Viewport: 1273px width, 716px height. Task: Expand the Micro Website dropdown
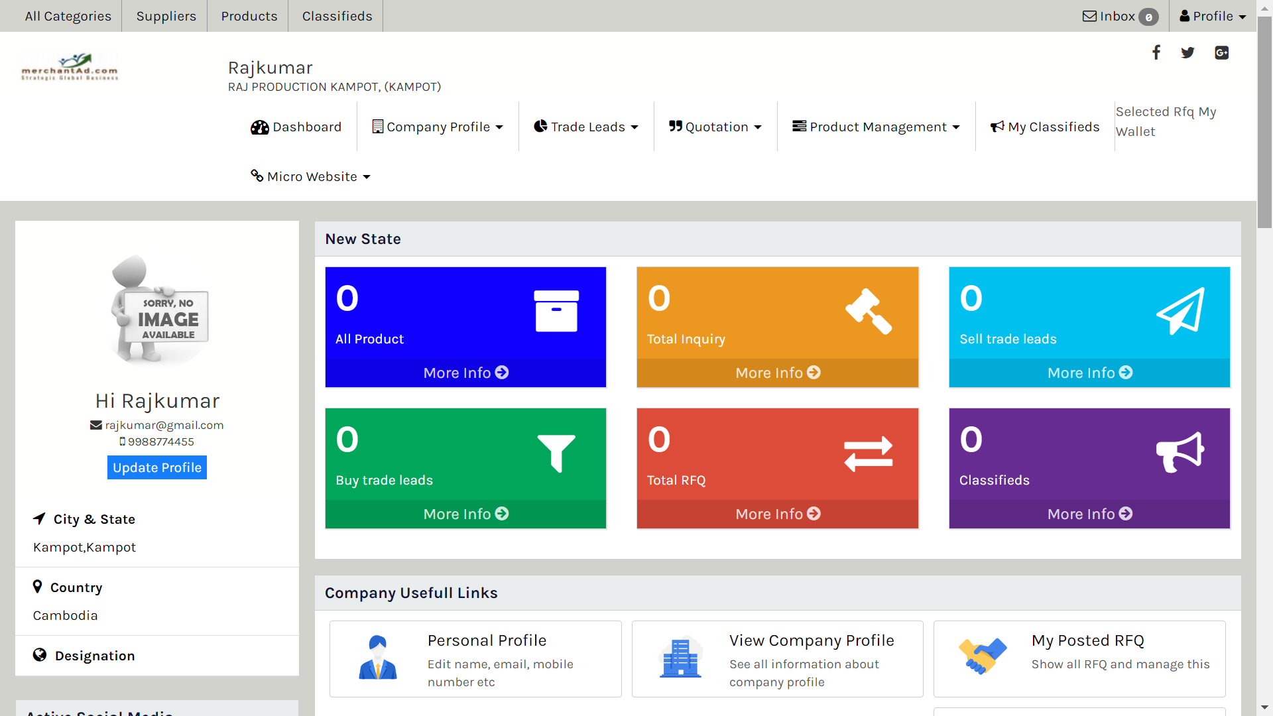pos(310,176)
